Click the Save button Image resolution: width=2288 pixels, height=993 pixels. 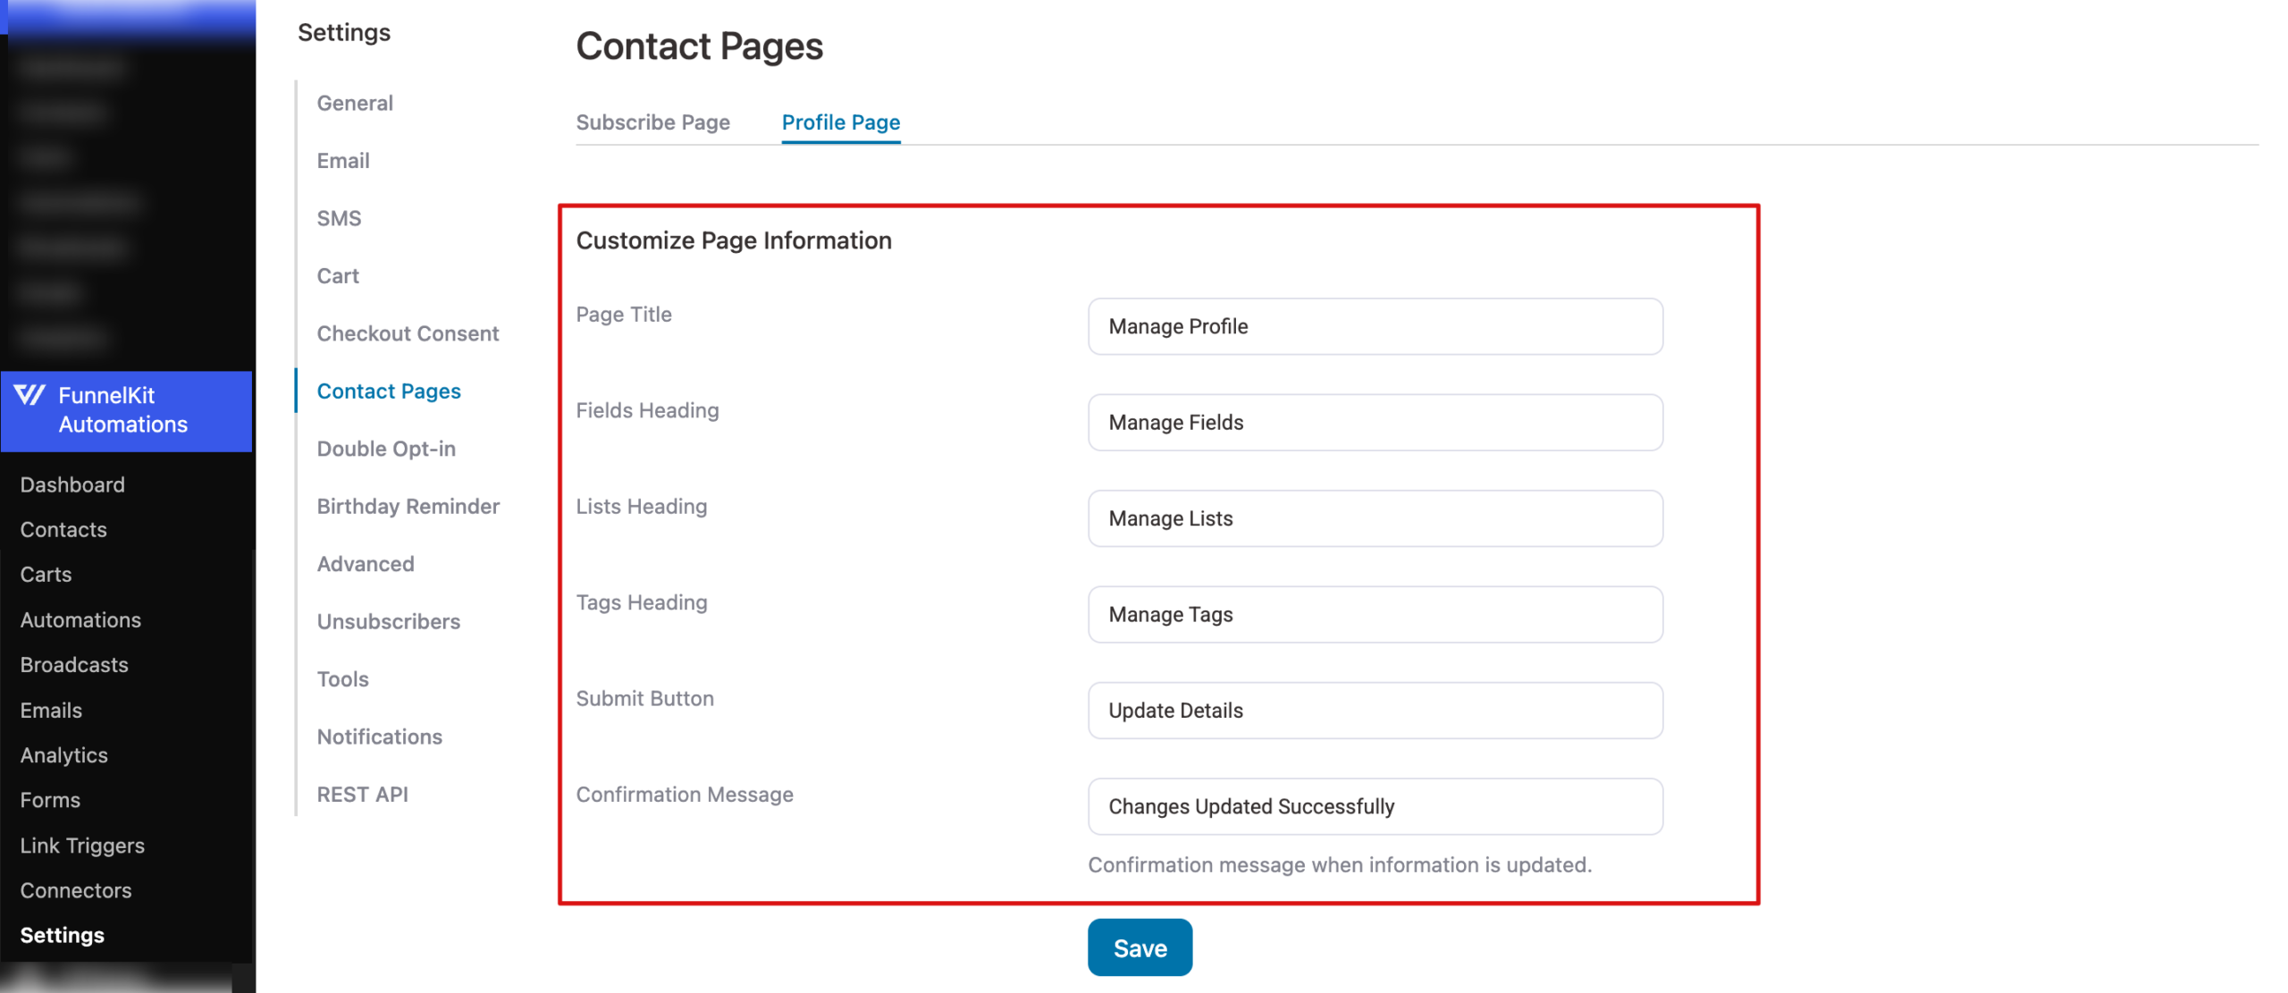coord(1139,947)
